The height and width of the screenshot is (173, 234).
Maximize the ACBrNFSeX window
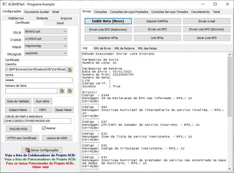[215, 4]
